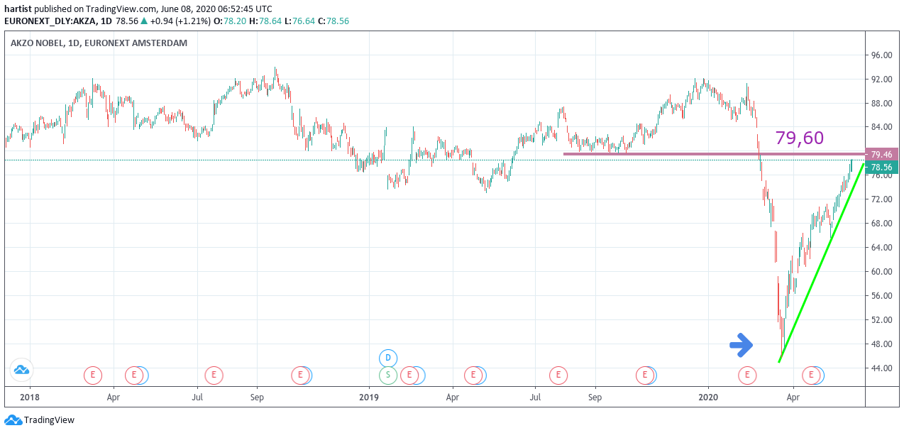Click the 2018 label on the time axis

tap(30, 398)
